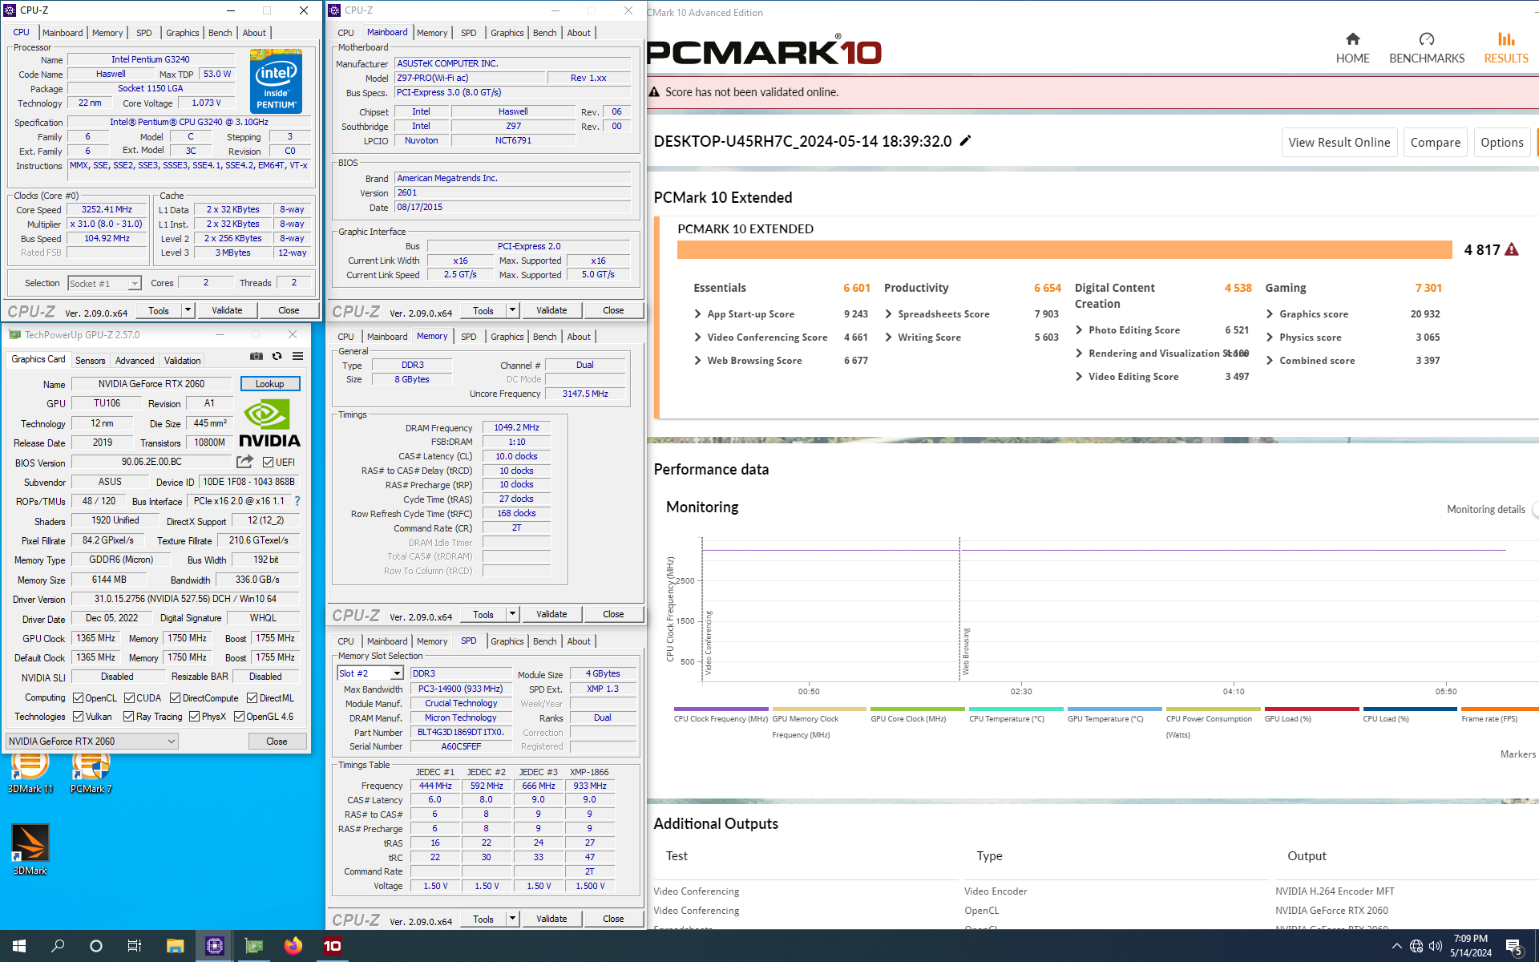
Task: Click Video Conferencing marker on chart
Action: tap(708, 644)
